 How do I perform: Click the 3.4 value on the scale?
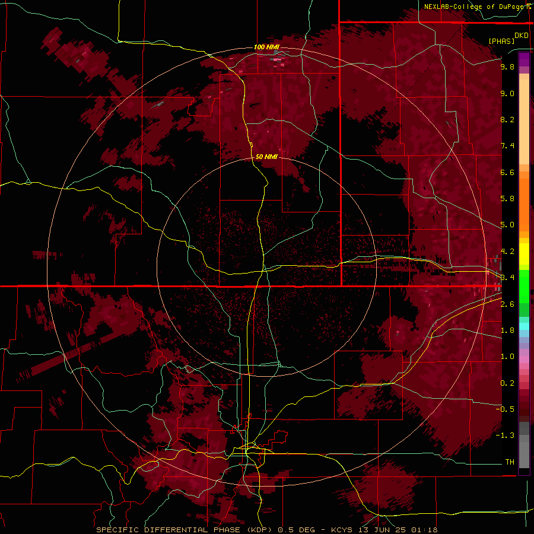tap(507, 278)
